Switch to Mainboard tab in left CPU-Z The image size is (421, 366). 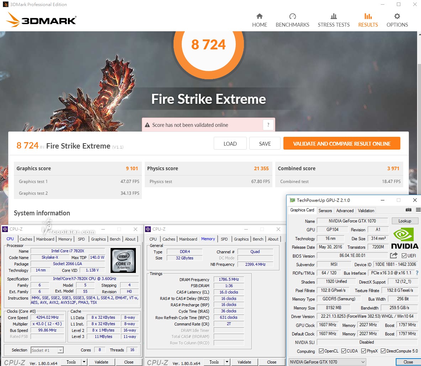click(x=45, y=239)
